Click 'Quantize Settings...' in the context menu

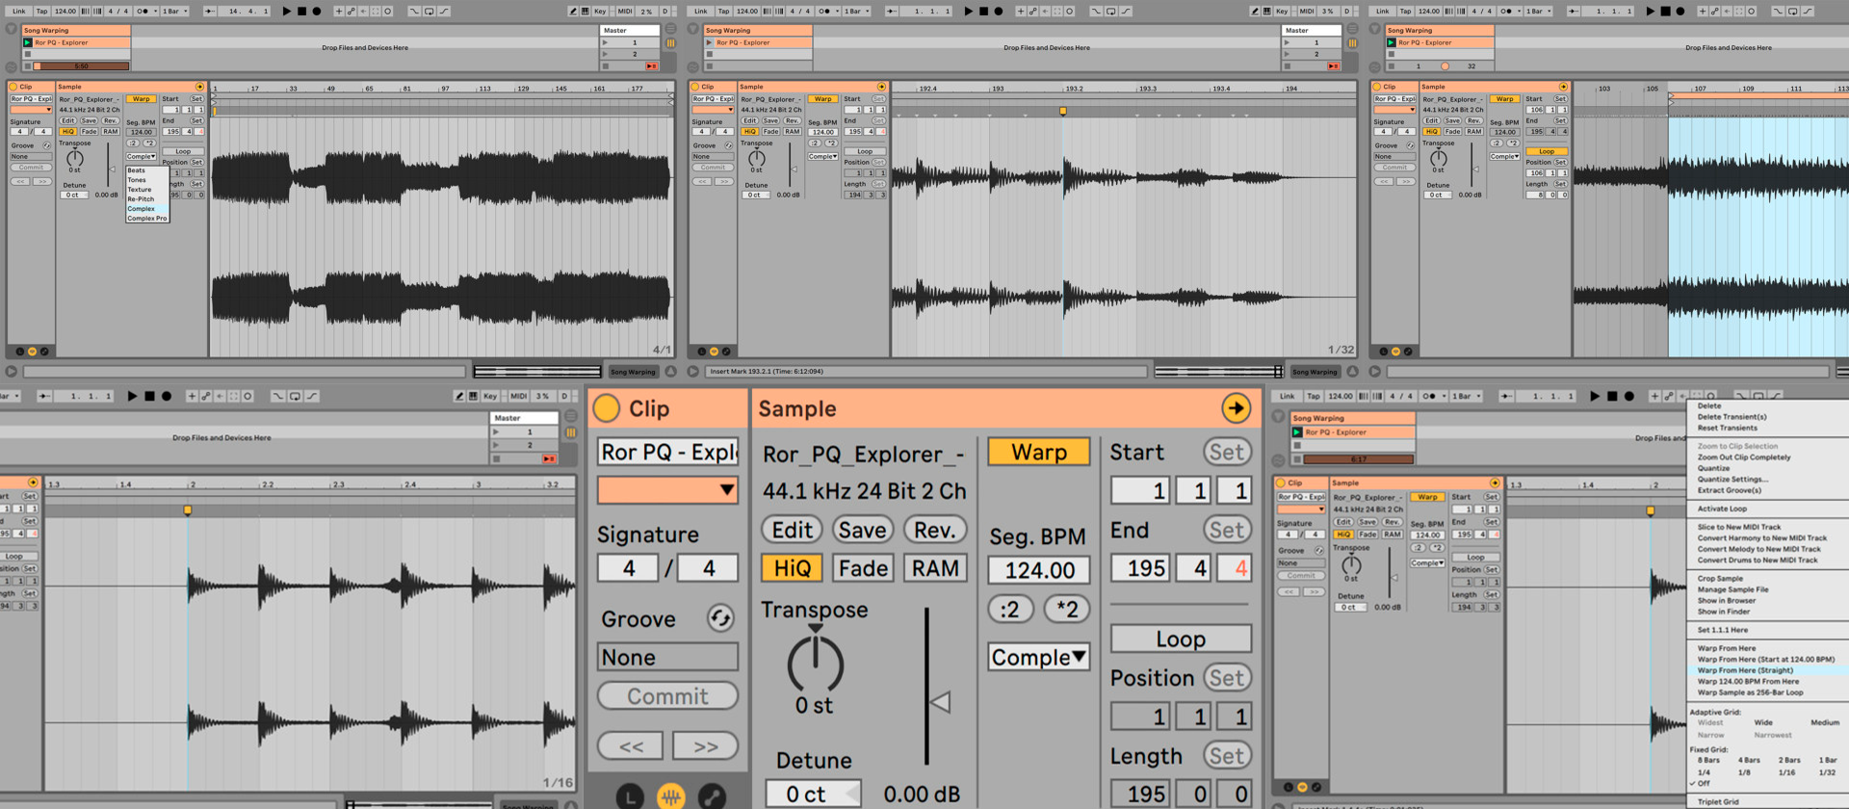(1732, 479)
